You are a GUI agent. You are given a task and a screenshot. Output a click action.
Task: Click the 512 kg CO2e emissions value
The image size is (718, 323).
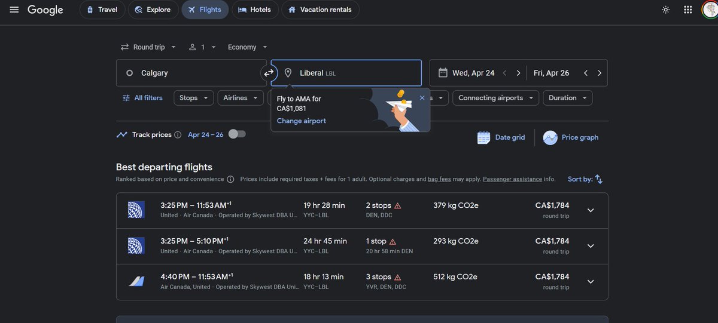[x=456, y=277]
